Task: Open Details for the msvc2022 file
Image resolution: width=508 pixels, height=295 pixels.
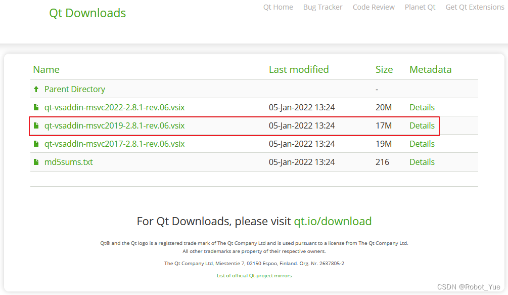Action: click(x=422, y=107)
